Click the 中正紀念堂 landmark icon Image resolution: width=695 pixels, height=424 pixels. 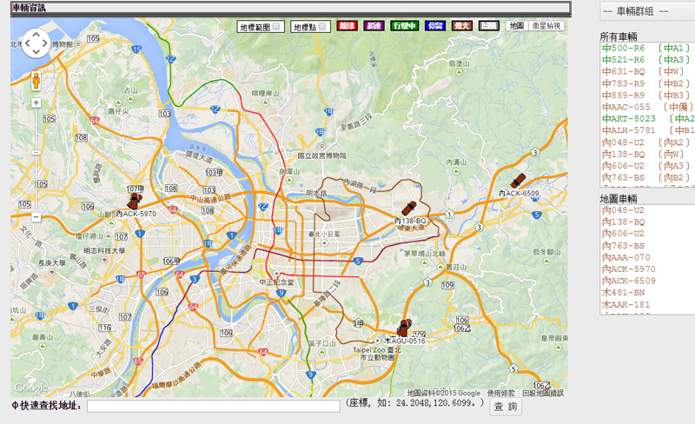coord(276,274)
